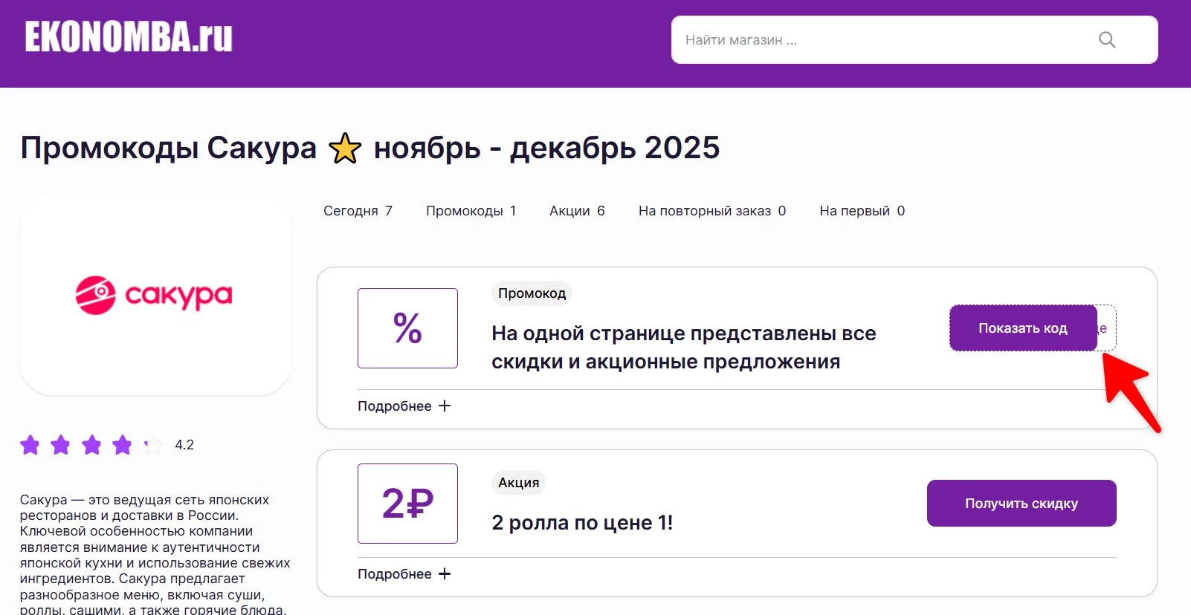Screen dimensions: 1191x615
Task: Click the percent discount icon on promo card
Action: click(x=407, y=328)
